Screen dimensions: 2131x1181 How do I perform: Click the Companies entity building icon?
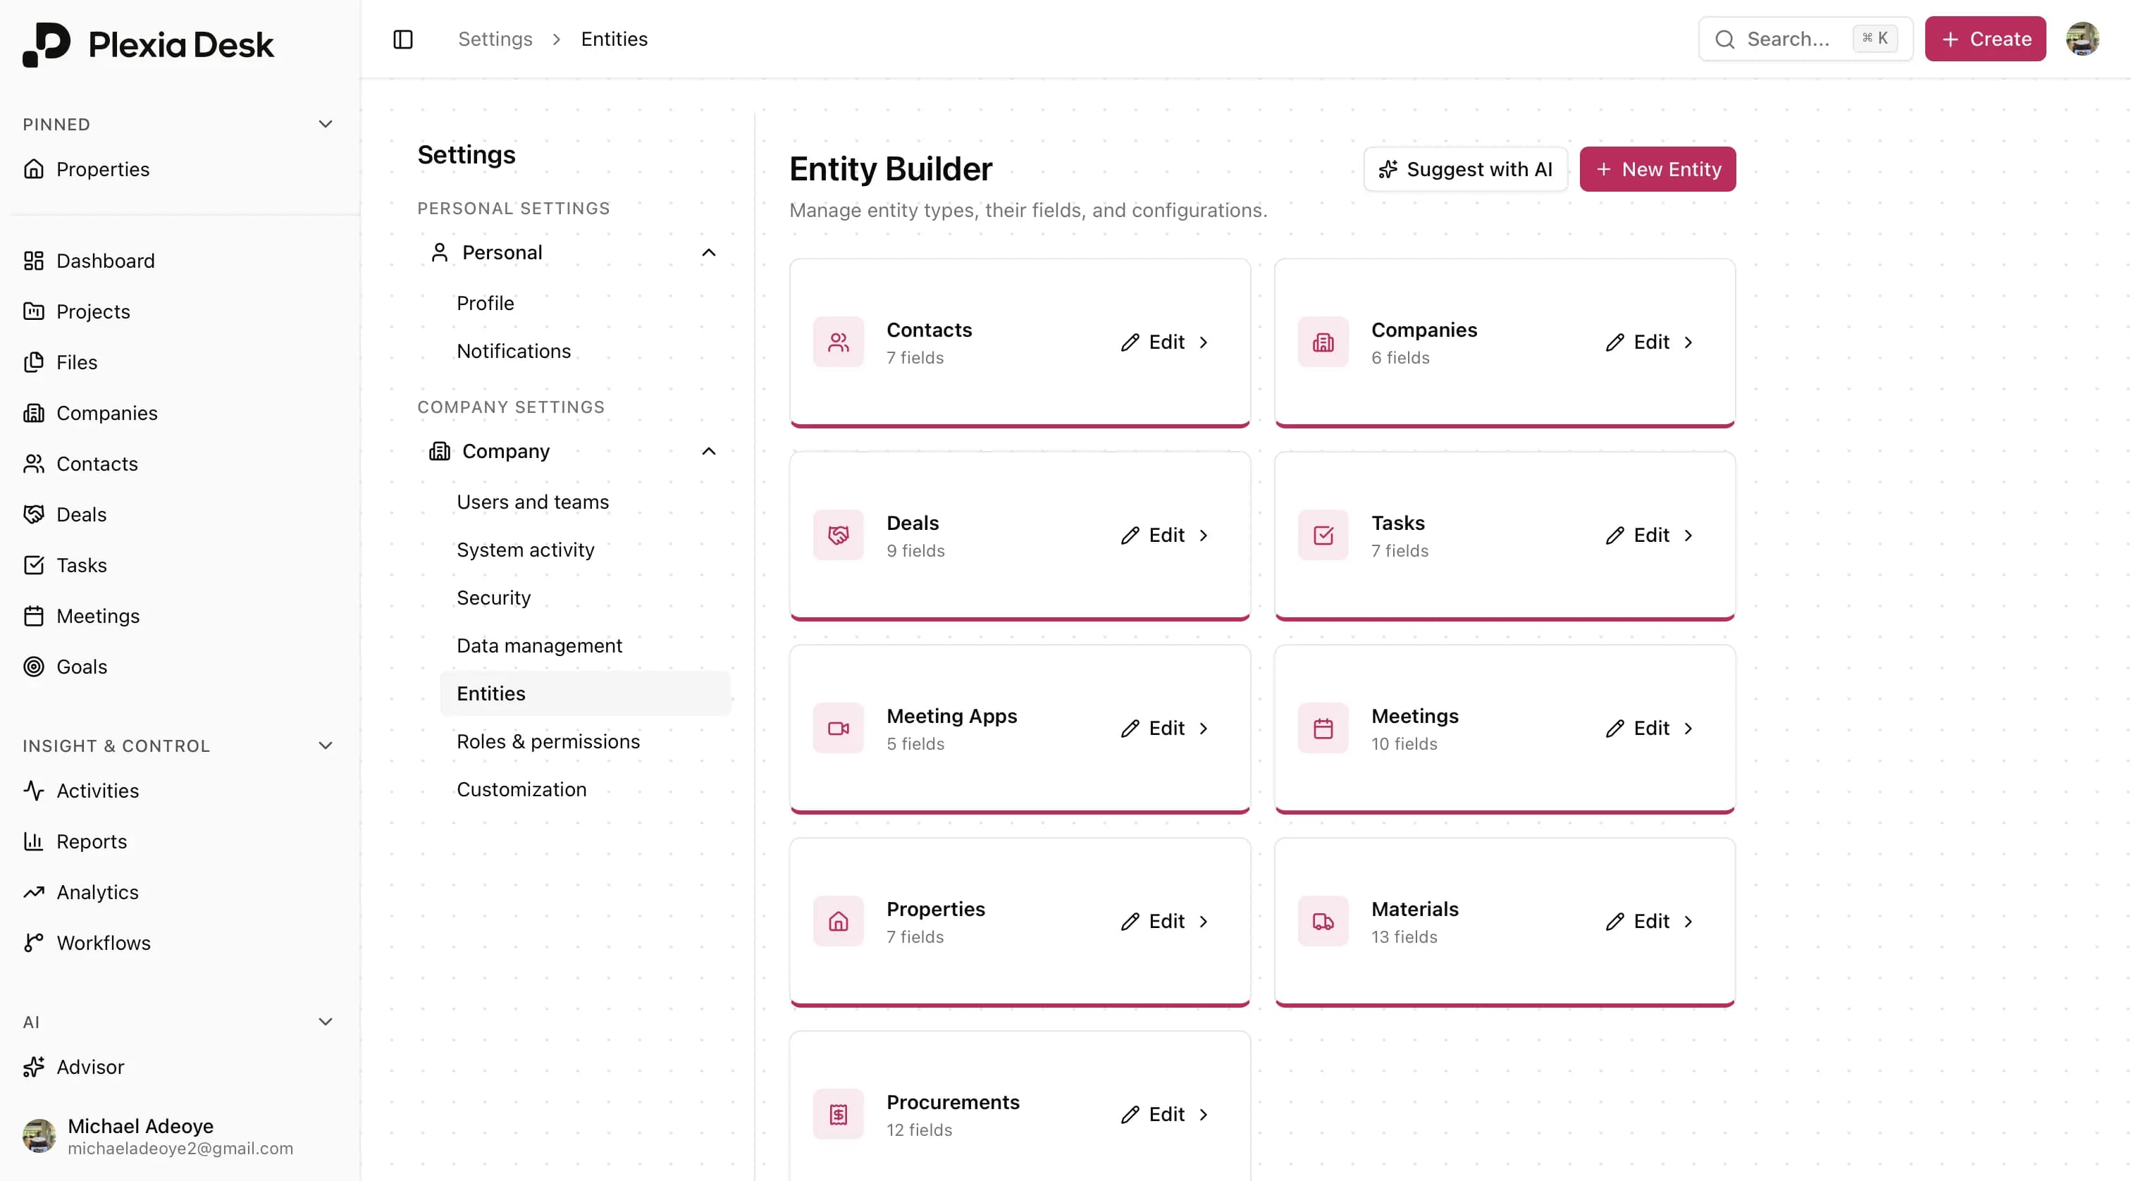tap(1323, 342)
